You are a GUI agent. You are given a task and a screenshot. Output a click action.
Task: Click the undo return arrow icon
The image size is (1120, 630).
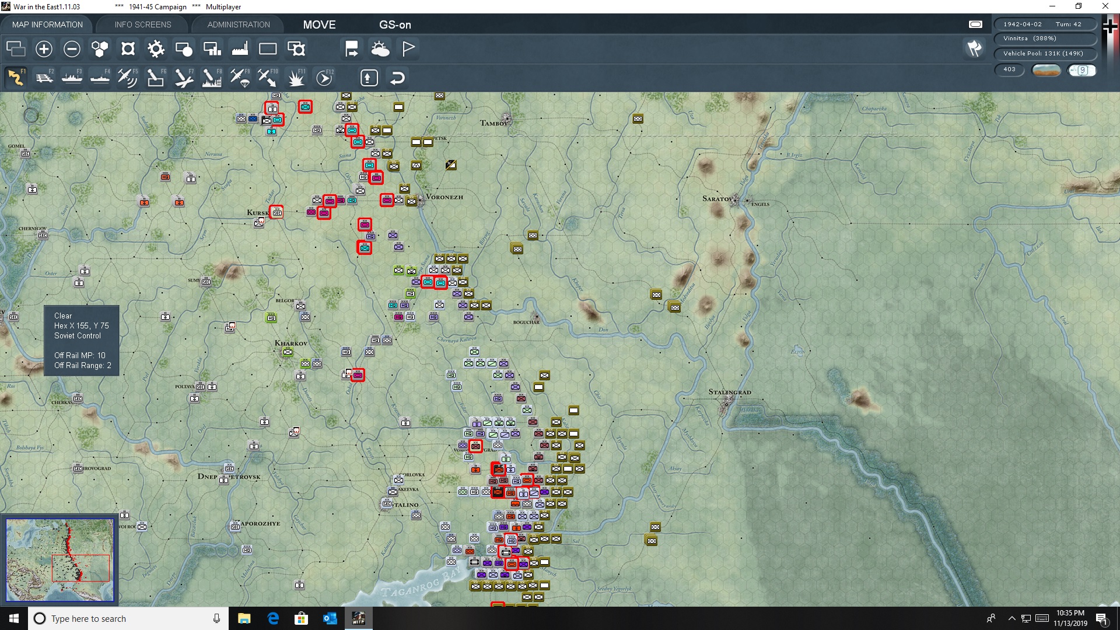pyautogui.click(x=397, y=78)
